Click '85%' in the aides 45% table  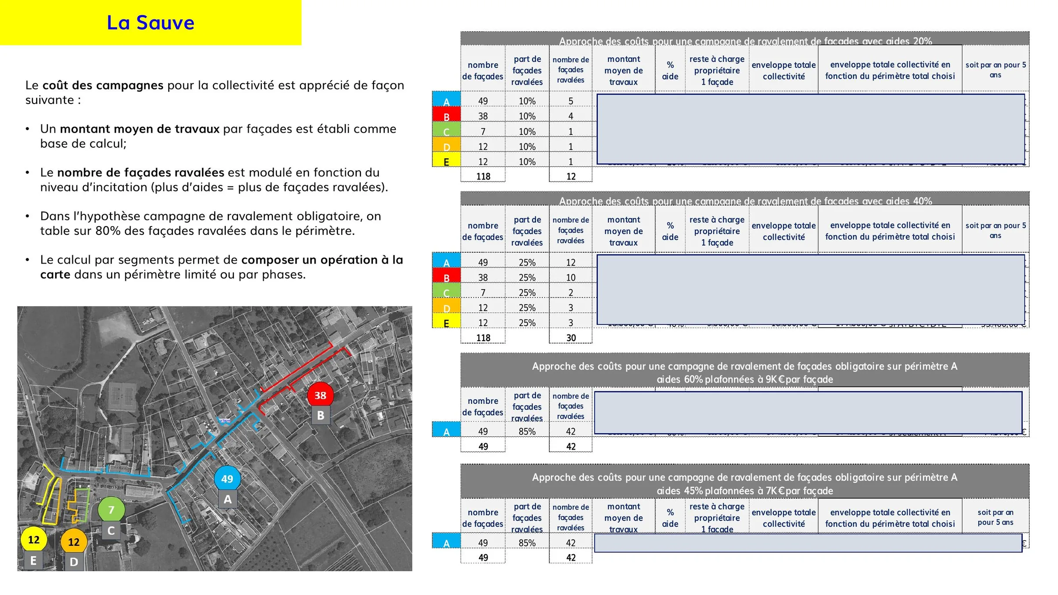pos(527,543)
